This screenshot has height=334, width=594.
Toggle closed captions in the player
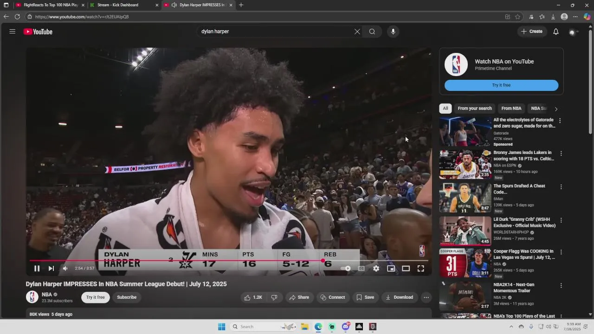tap(362, 268)
